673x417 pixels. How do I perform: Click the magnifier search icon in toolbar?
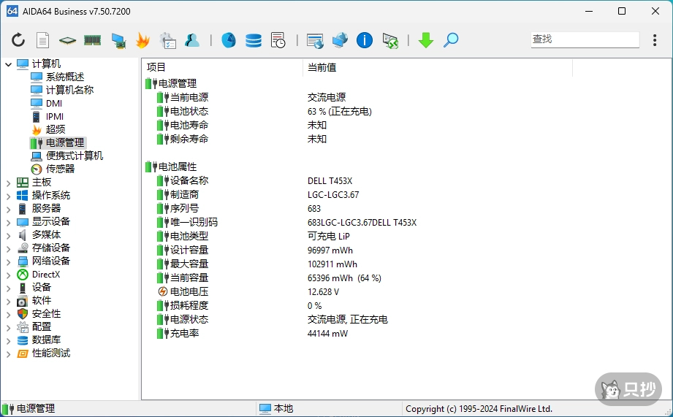[451, 40]
